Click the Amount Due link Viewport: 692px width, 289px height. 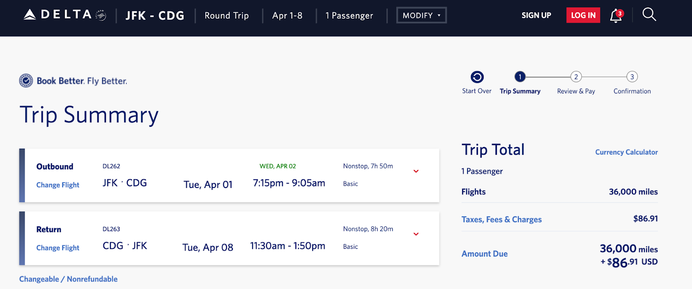[x=484, y=254]
